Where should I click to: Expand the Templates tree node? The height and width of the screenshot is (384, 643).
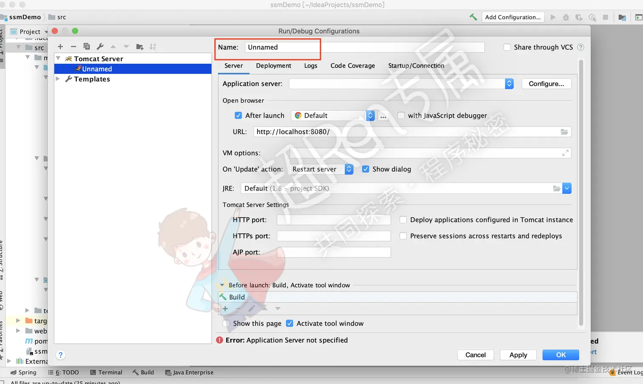pyautogui.click(x=58, y=79)
